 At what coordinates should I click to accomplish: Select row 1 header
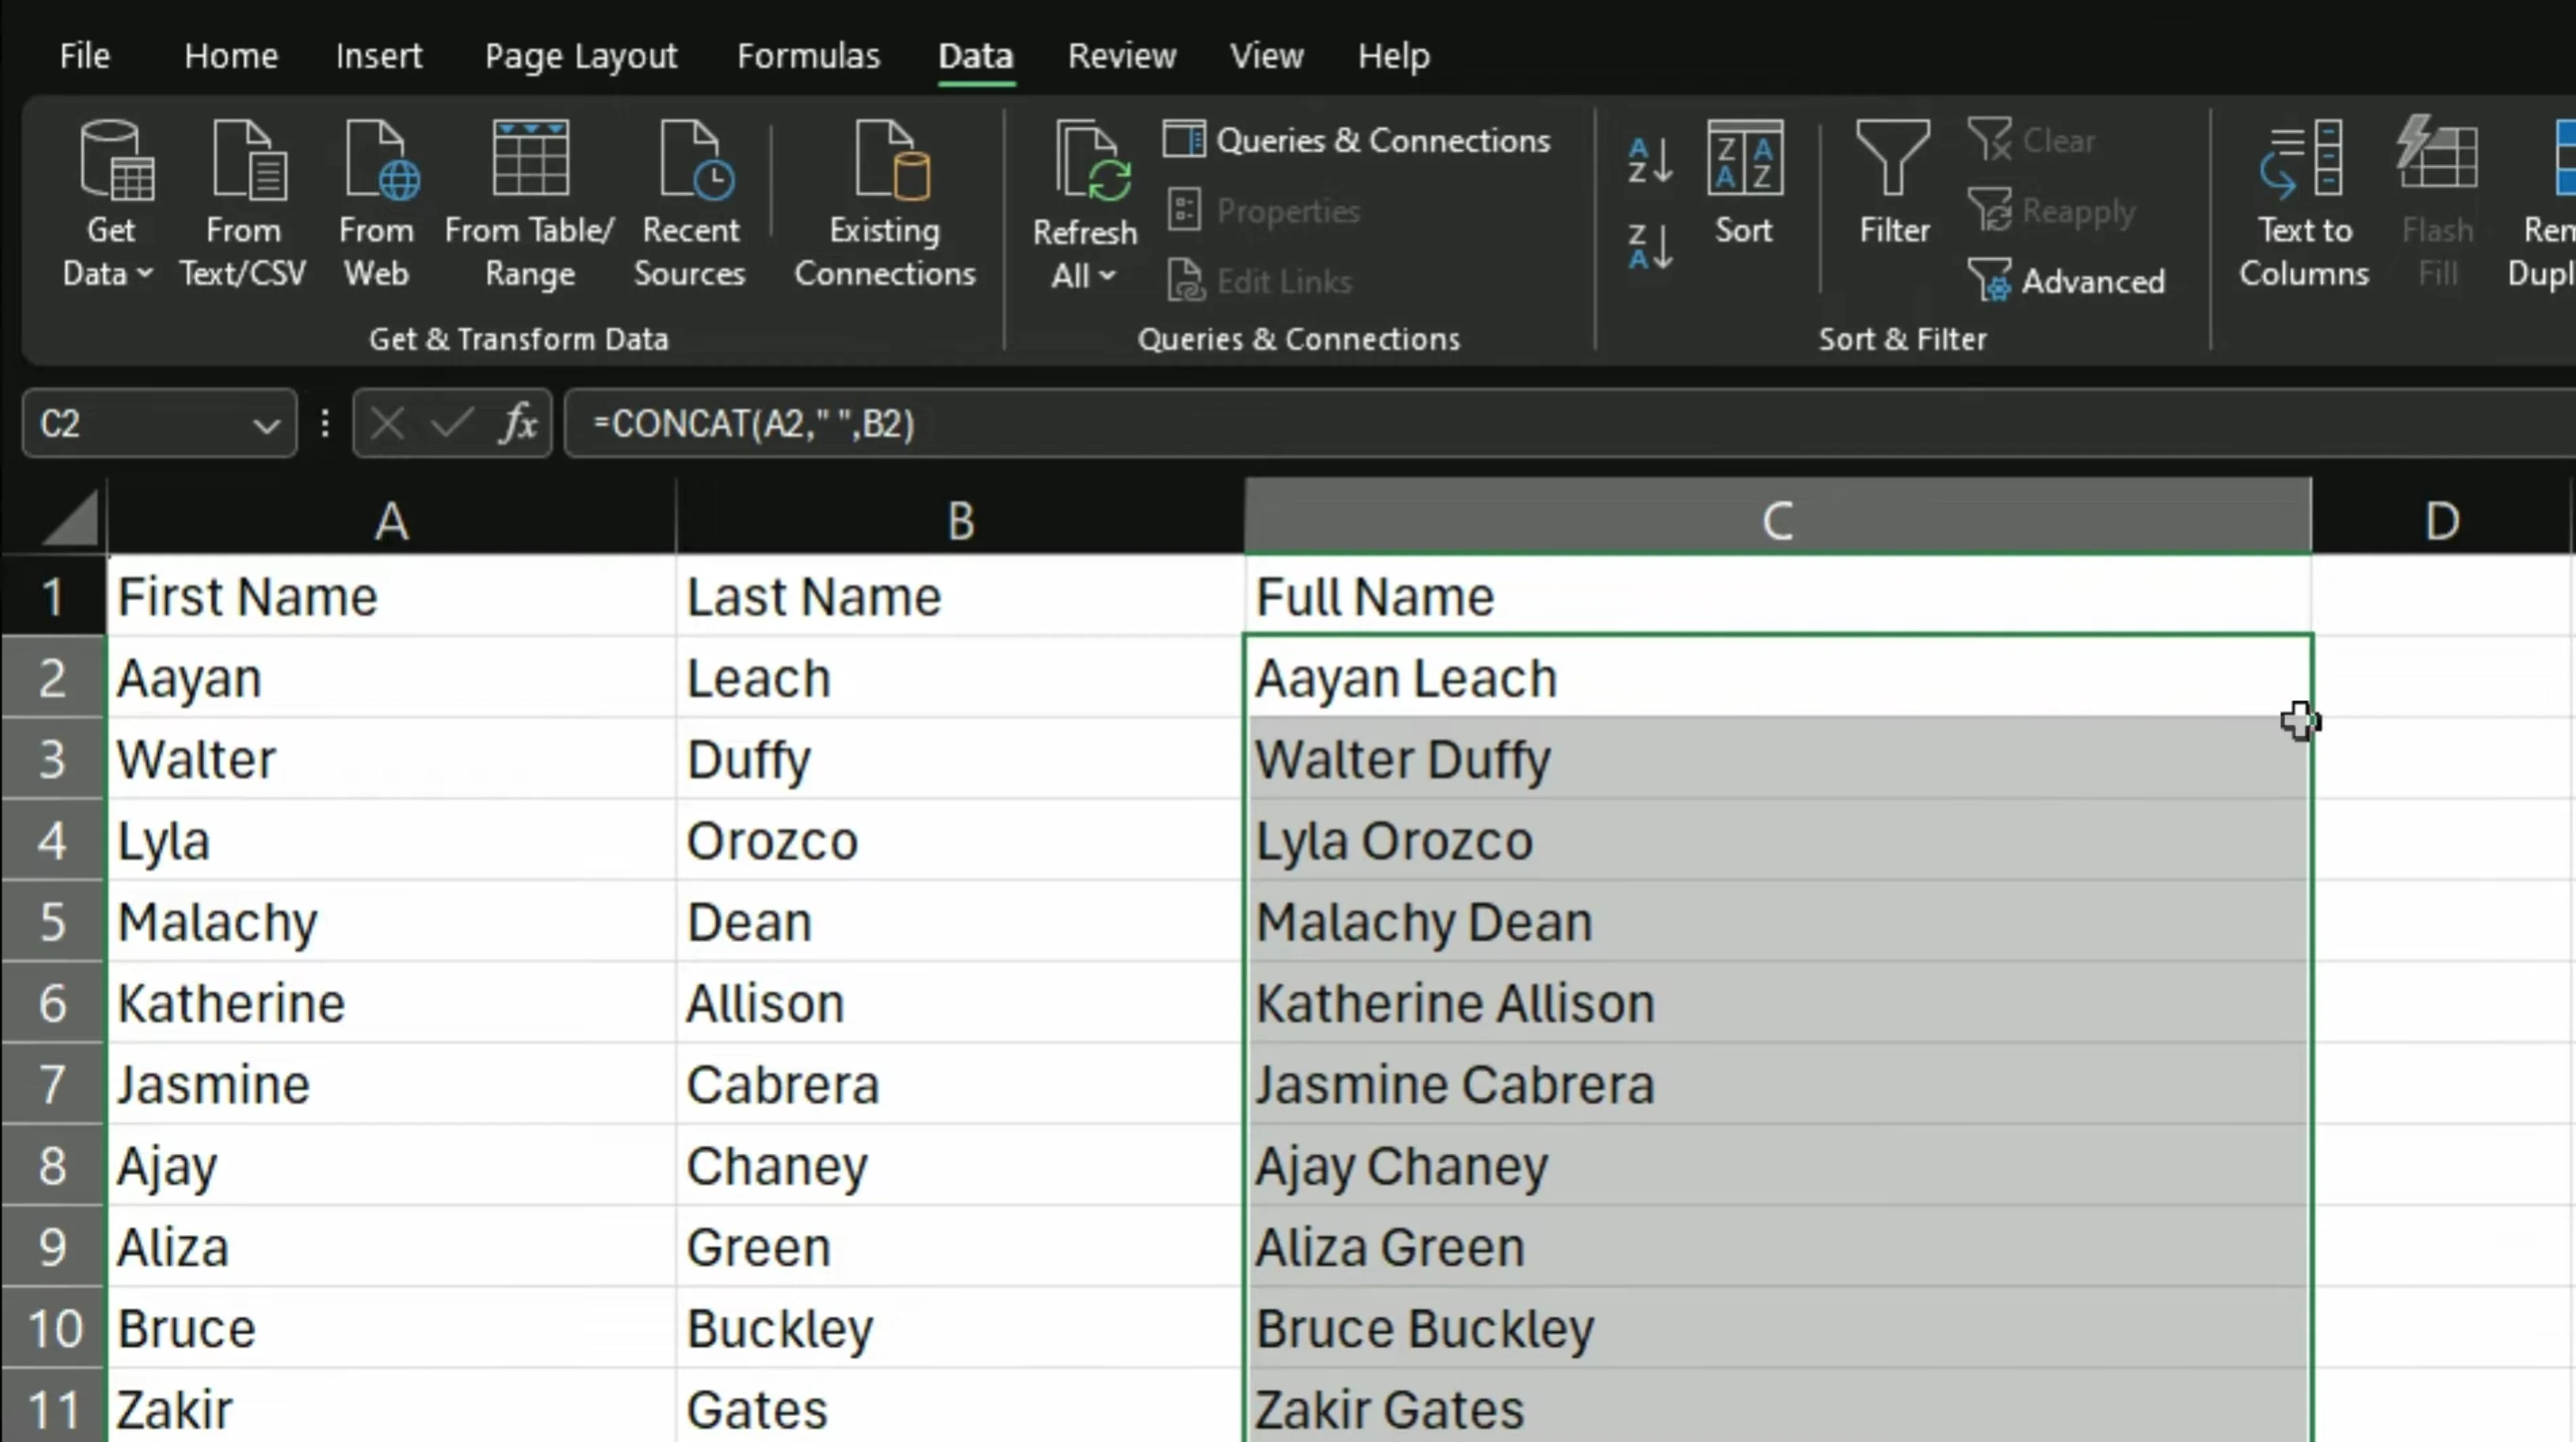click(52, 596)
